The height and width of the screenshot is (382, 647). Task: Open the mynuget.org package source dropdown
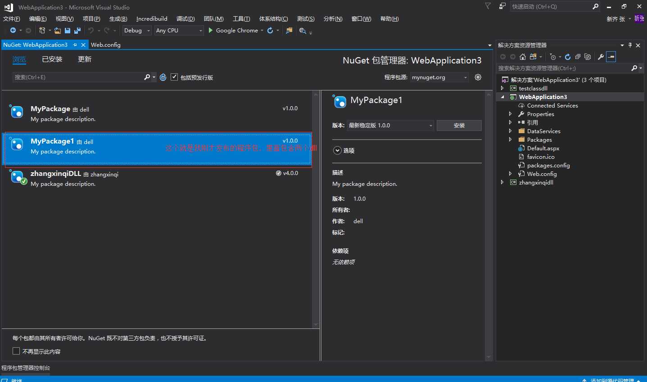(x=439, y=77)
